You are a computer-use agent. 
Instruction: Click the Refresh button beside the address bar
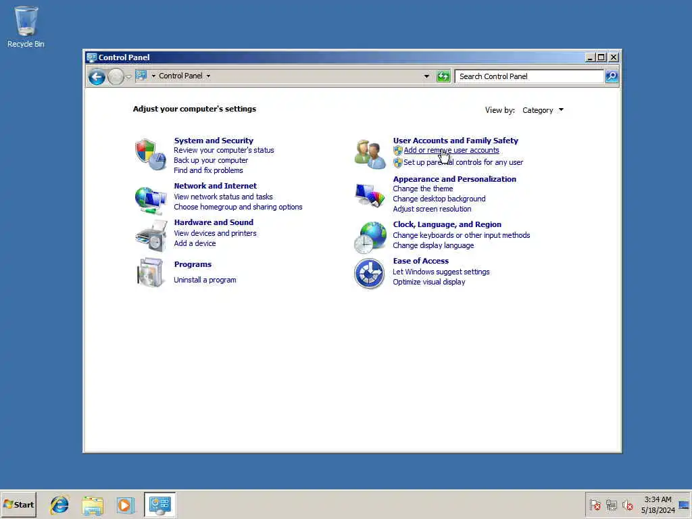(x=443, y=76)
